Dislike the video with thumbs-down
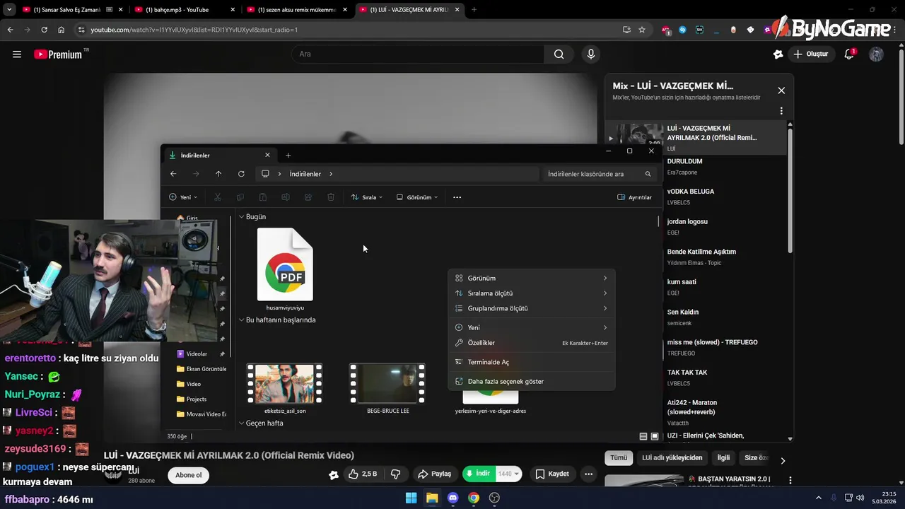 pos(396,474)
